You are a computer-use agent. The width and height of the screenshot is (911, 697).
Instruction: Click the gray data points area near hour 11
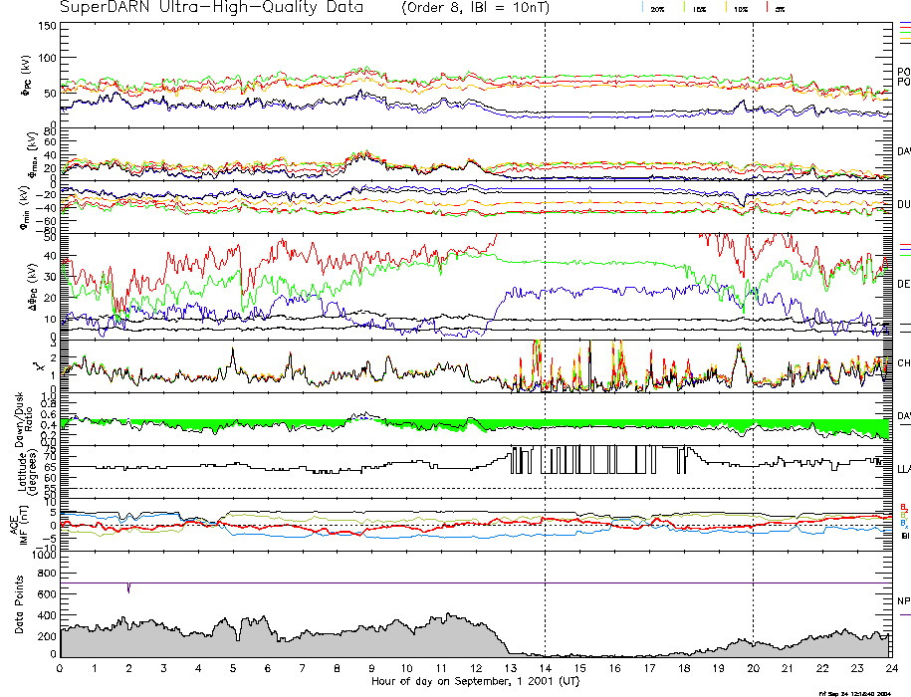point(441,640)
